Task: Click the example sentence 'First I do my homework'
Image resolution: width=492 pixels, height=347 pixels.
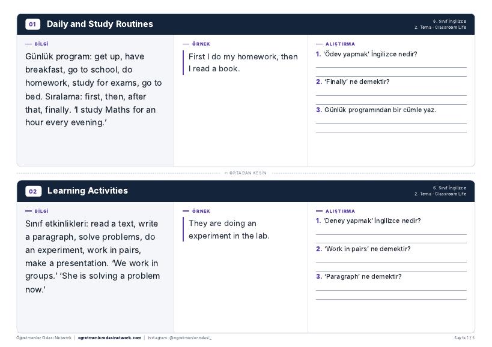Action: click(x=243, y=62)
